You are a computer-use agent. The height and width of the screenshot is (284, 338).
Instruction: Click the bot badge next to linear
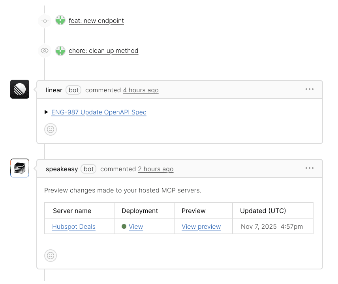[x=73, y=90]
